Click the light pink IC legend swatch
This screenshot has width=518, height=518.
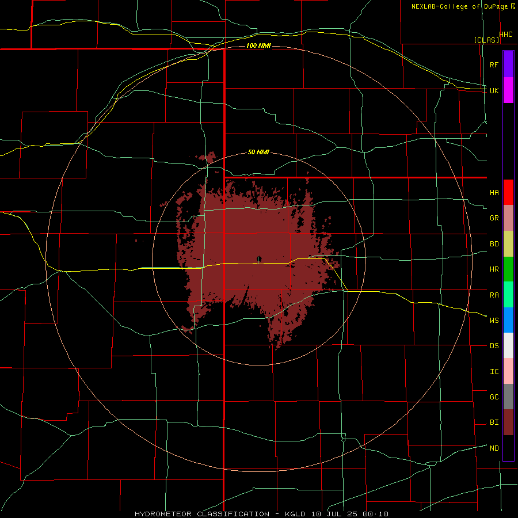[508, 371]
